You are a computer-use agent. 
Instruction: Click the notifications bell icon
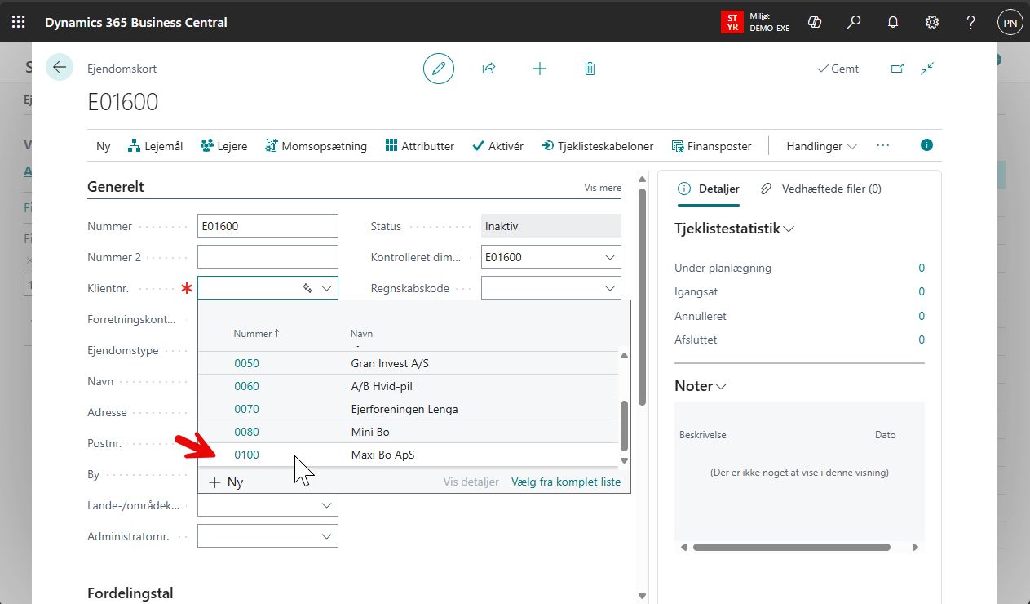[893, 22]
